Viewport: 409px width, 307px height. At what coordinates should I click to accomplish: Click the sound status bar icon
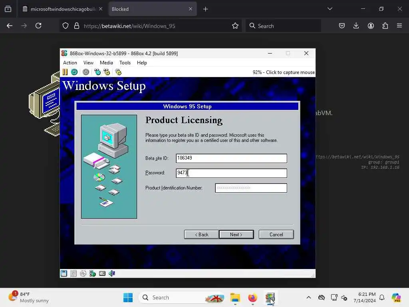point(112,273)
